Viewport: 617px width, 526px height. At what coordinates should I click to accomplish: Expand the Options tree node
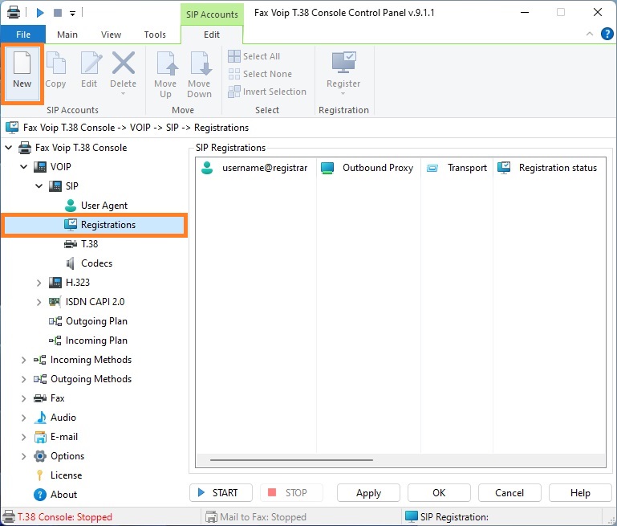coord(23,456)
